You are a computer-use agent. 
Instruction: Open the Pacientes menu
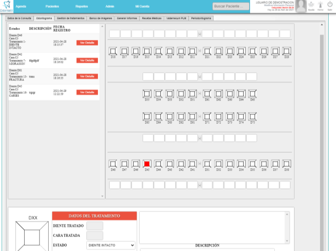coord(52,6)
